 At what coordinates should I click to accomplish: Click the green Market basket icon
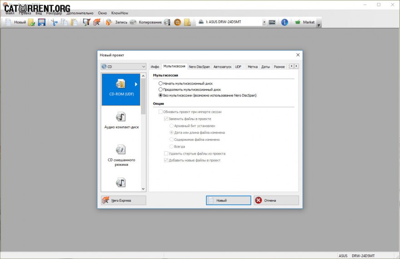(298, 22)
